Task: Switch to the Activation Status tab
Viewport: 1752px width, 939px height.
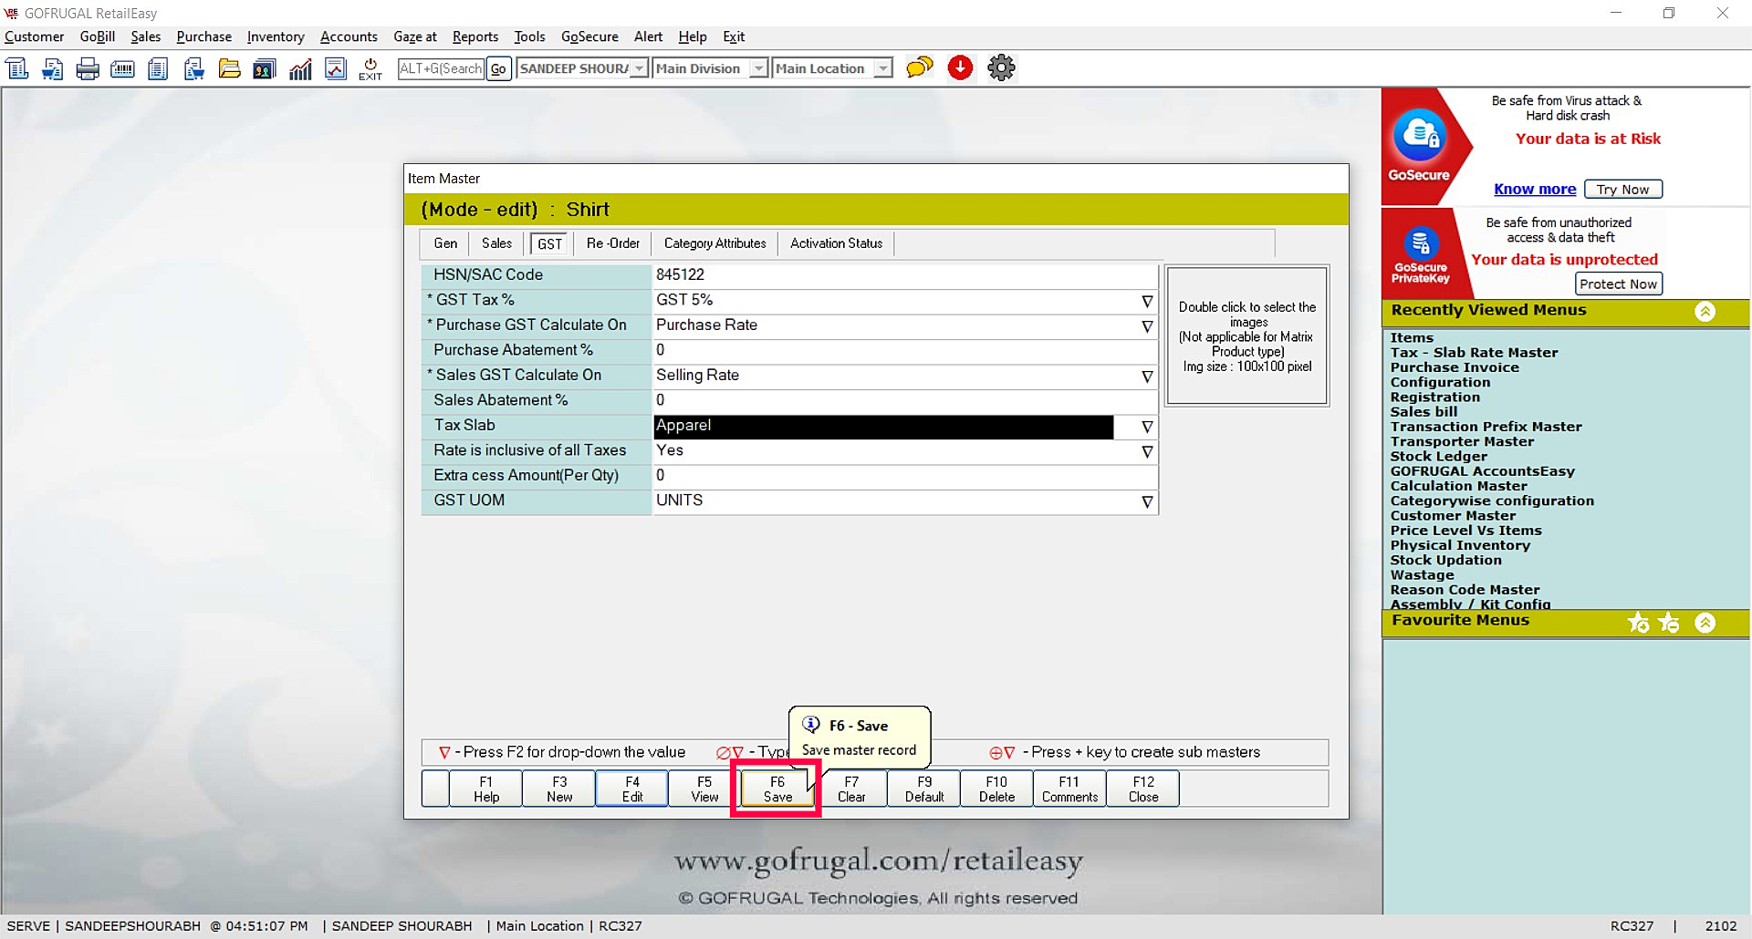Action: click(837, 243)
